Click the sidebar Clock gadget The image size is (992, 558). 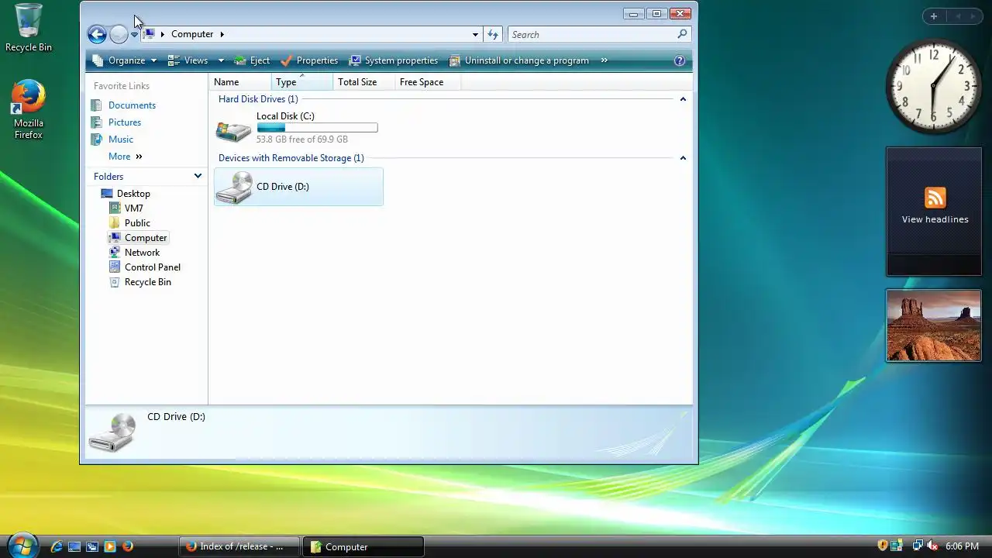(934, 86)
